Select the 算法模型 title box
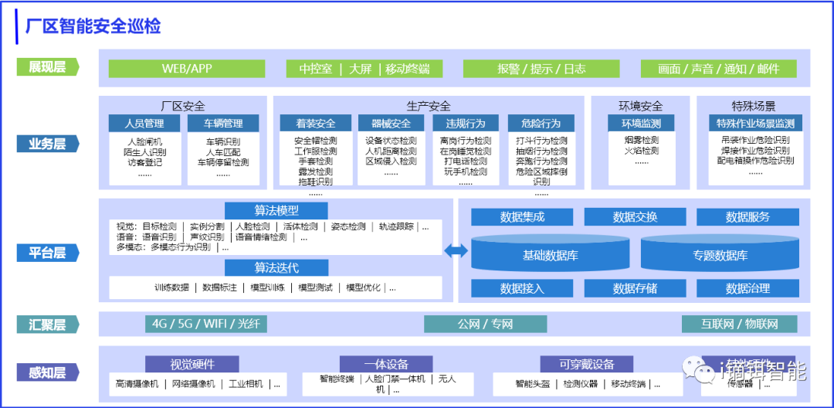Screen dimensions: 834x408 tap(276, 211)
